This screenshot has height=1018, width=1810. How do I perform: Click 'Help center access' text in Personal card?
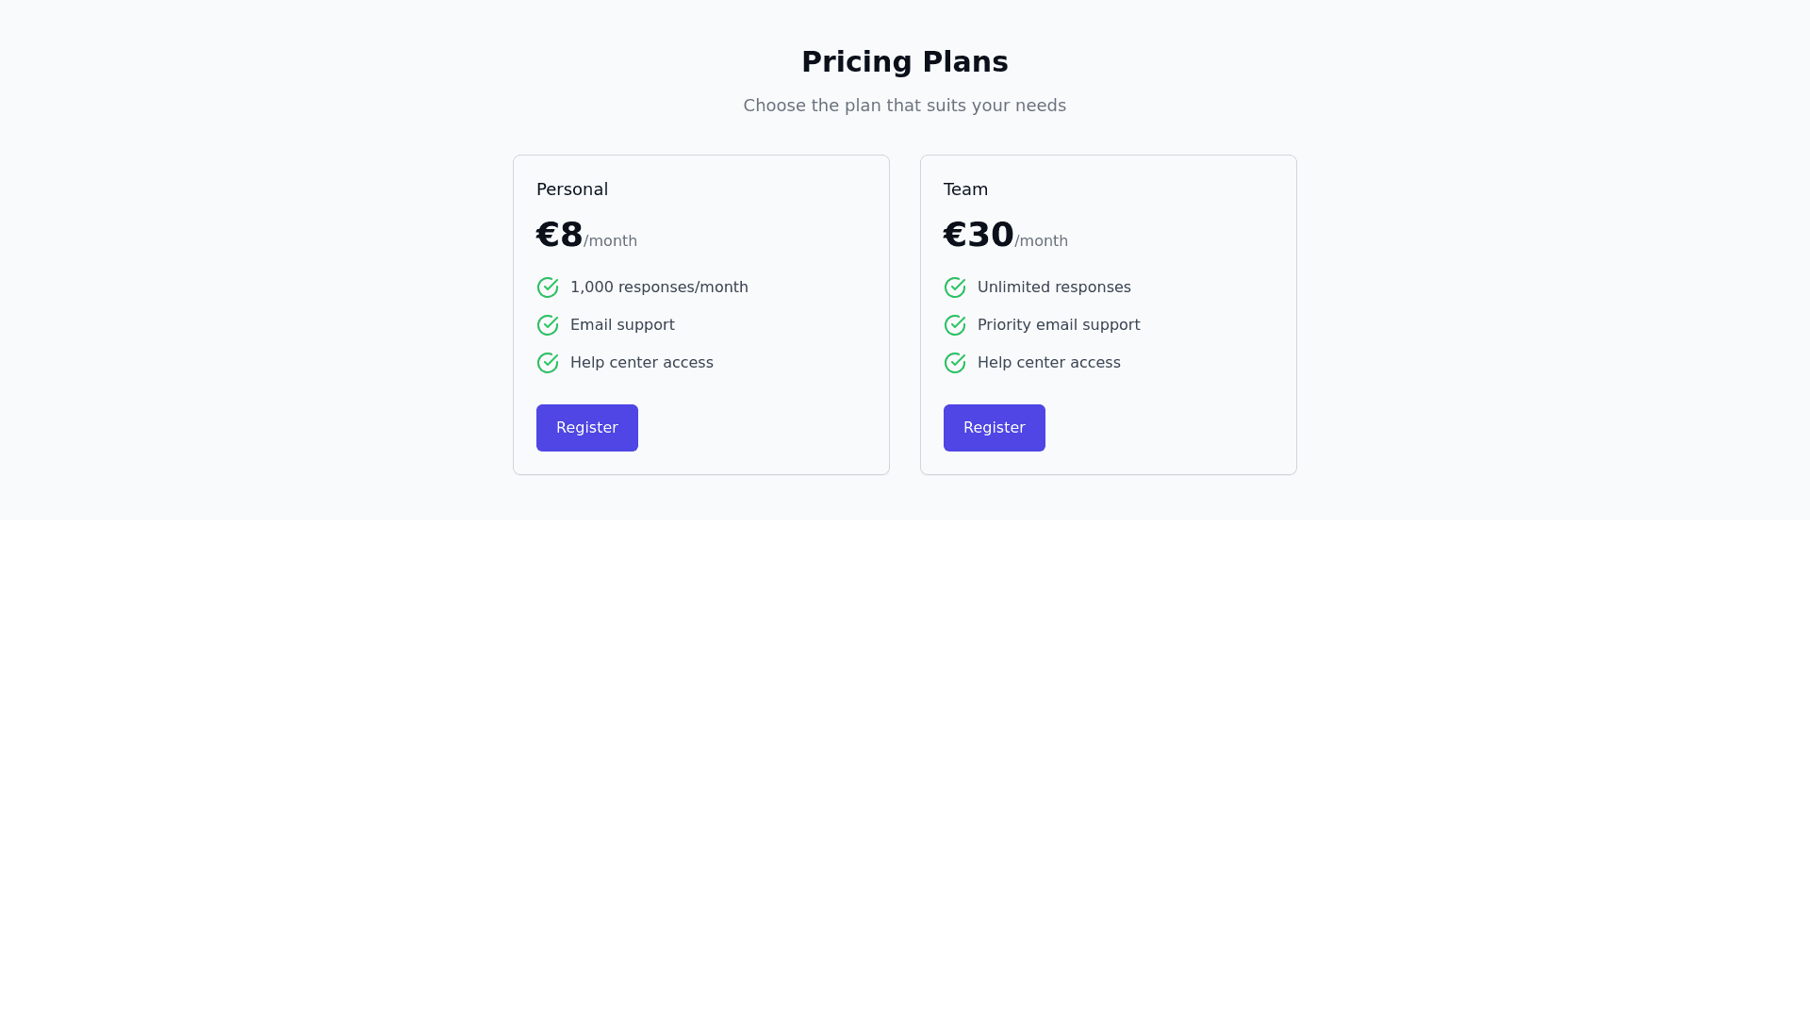(642, 363)
